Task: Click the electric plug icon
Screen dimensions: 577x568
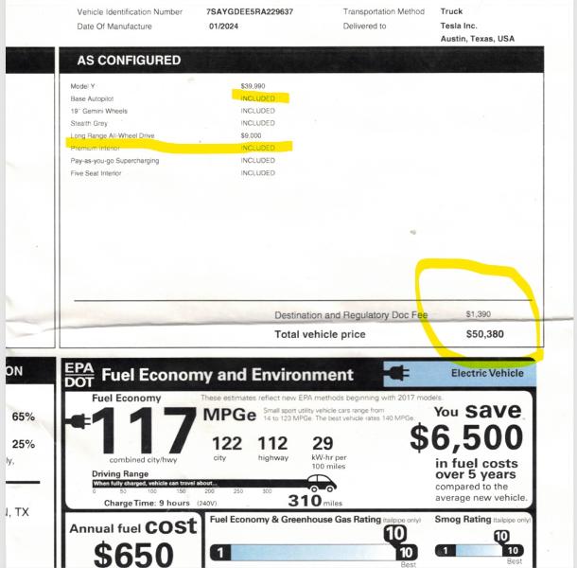Action: [x=395, y=374]
